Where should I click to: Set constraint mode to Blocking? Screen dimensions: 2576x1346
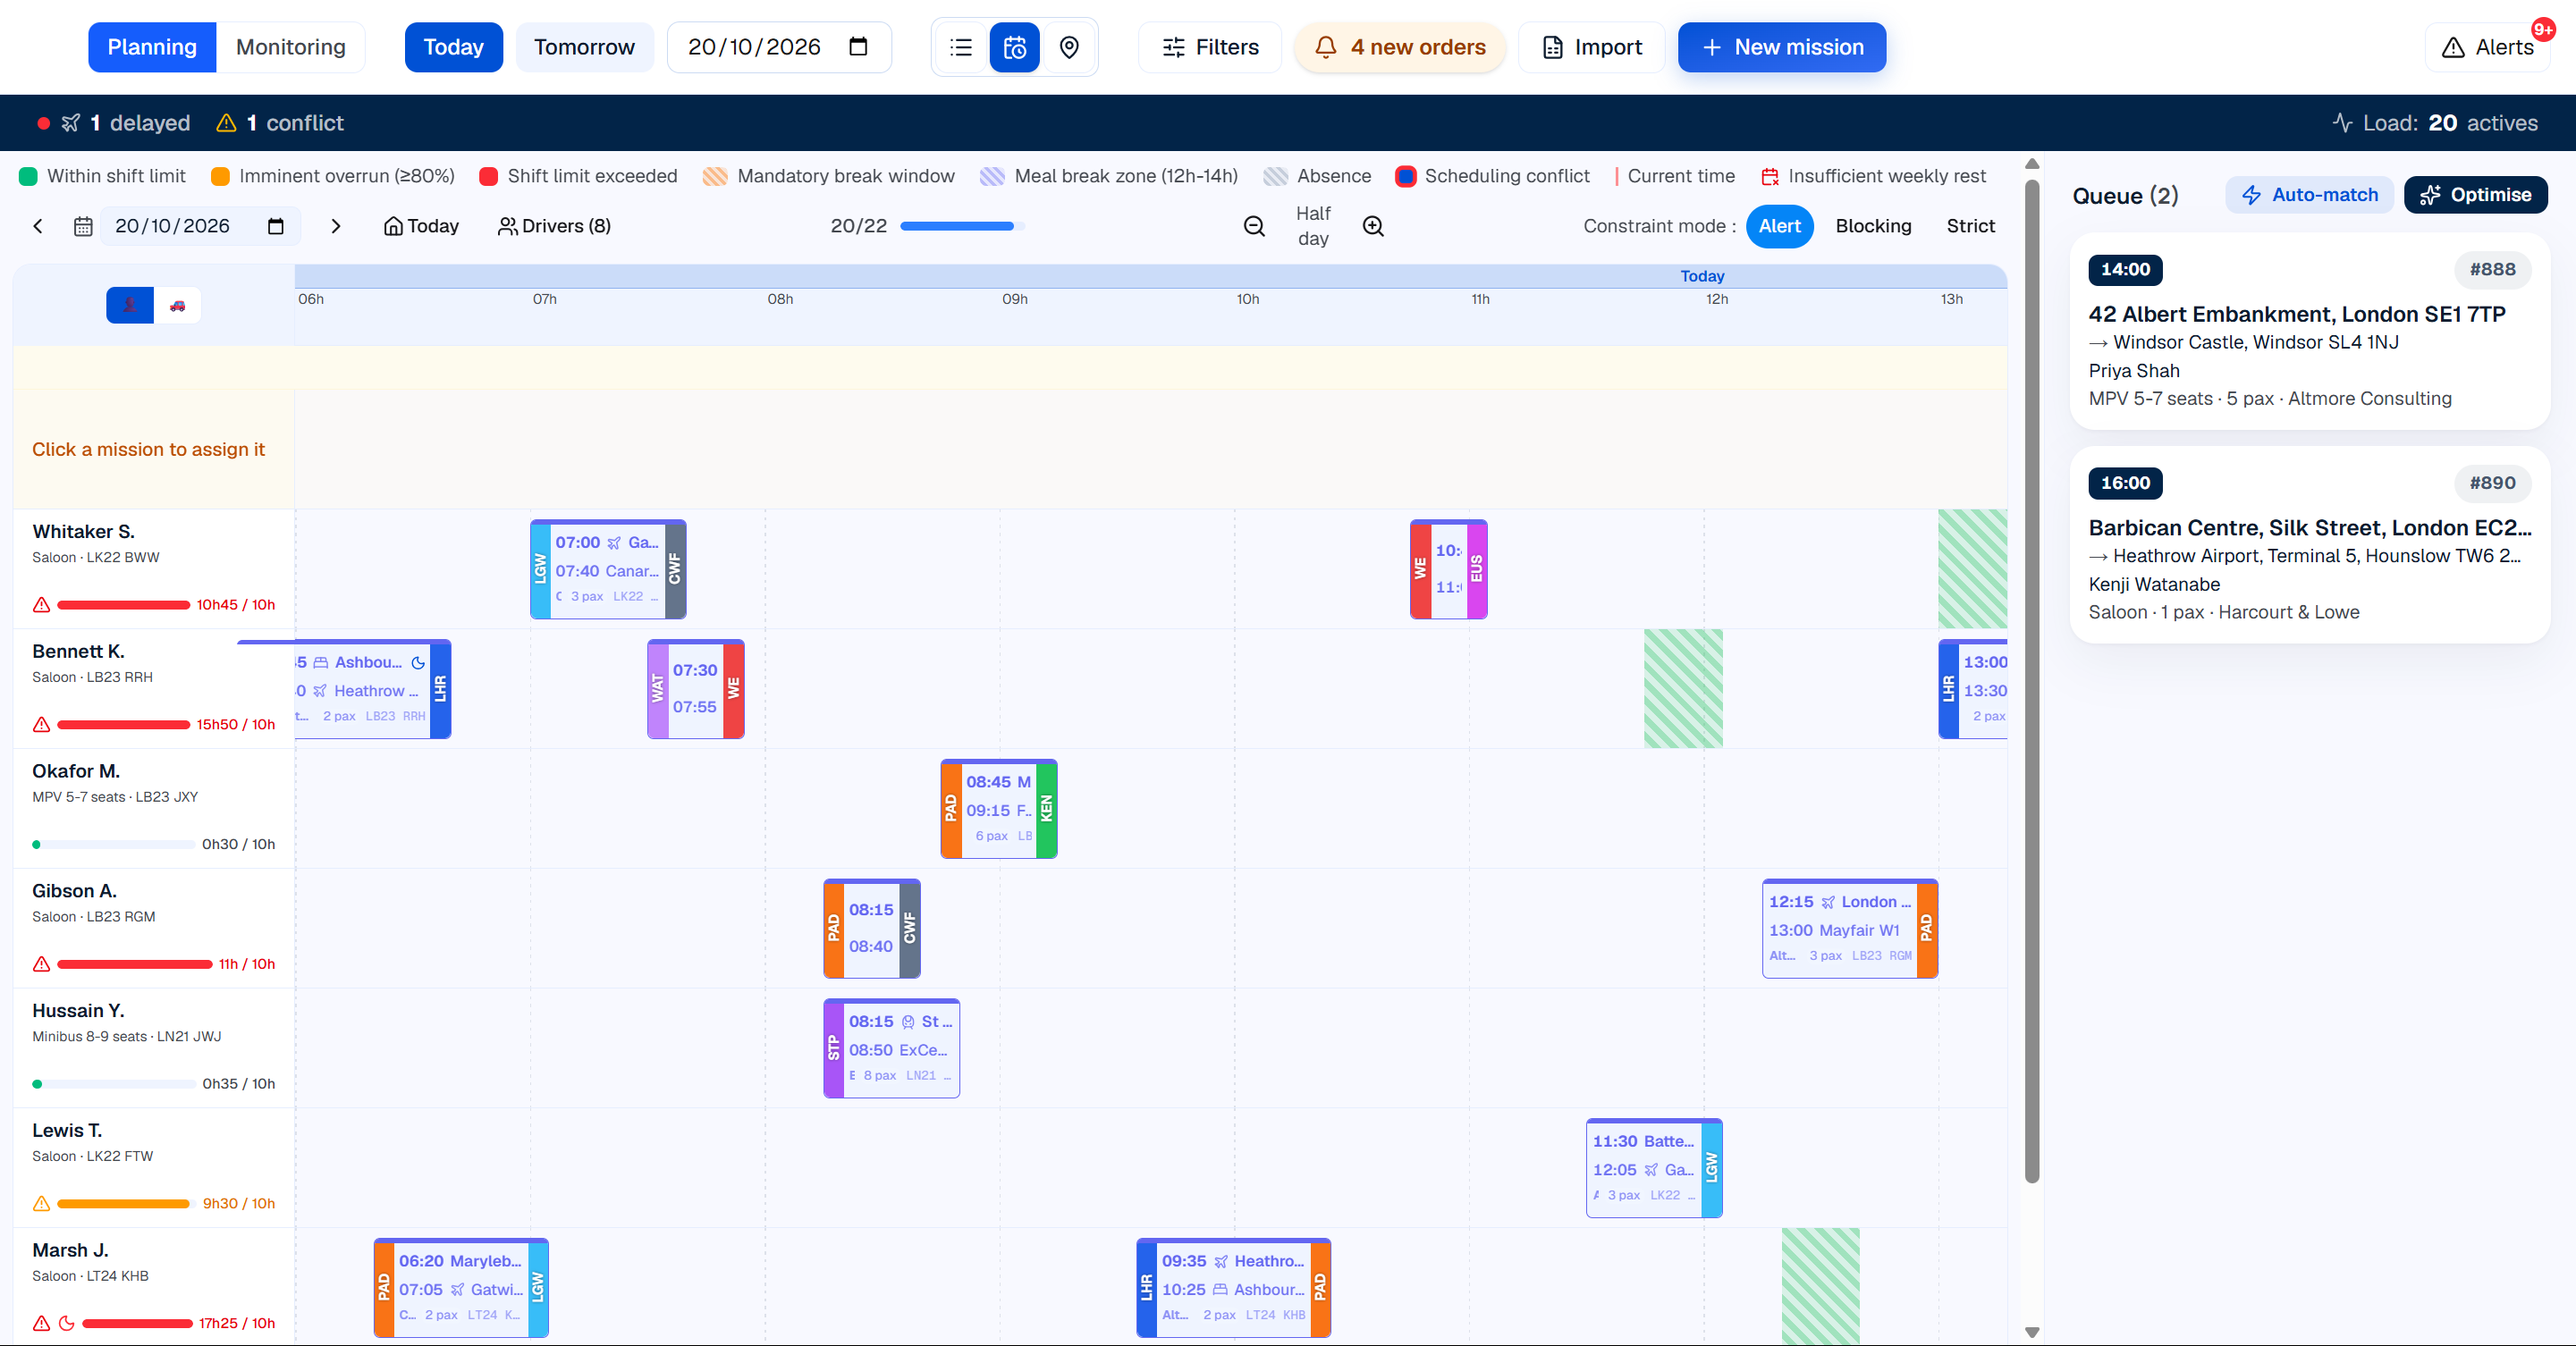click(x=1873, y=226)
